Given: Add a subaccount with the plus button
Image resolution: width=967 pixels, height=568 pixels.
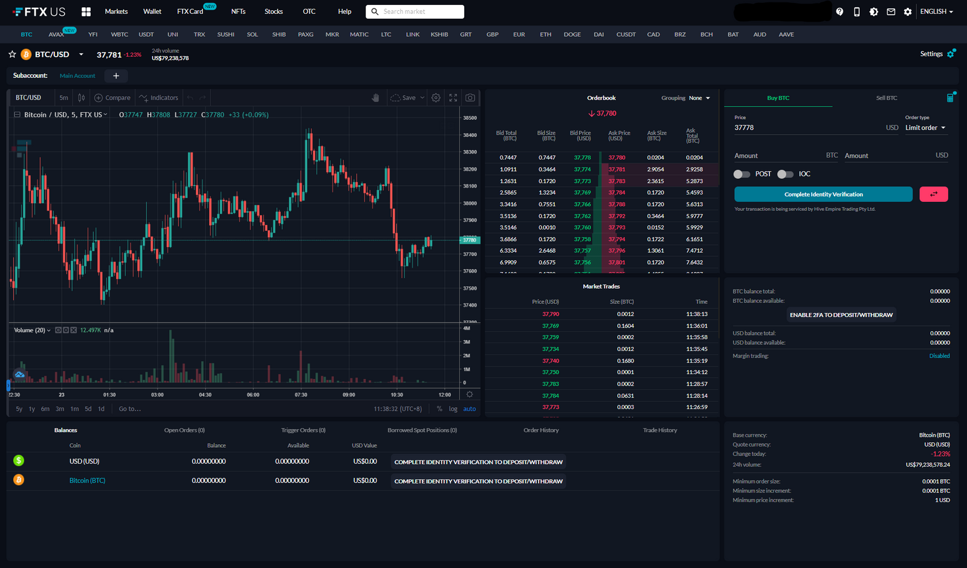Looking at the screenshot, I should point(116,76).
